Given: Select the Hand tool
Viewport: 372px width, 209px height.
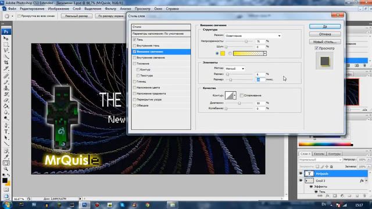Looking at the screenshot, I should 6,163.
